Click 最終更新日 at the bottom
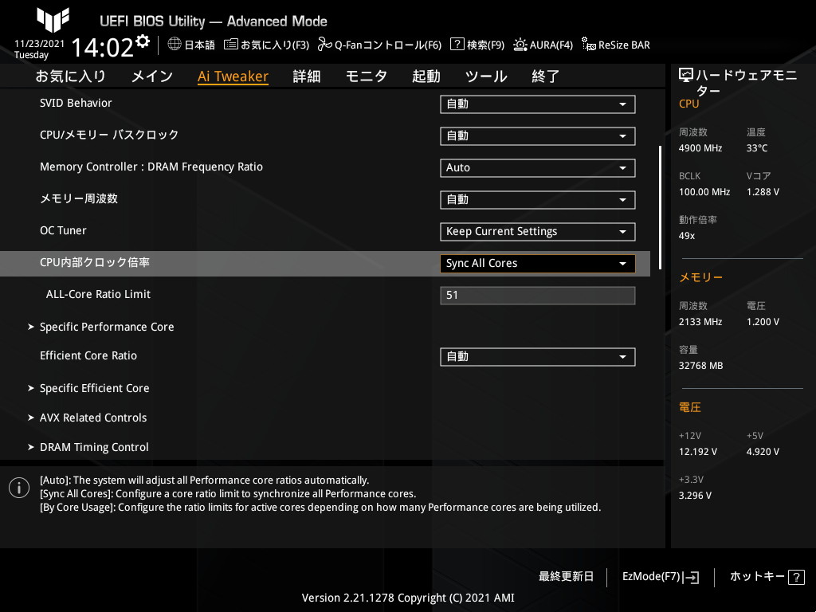 [x=567, y=577]
